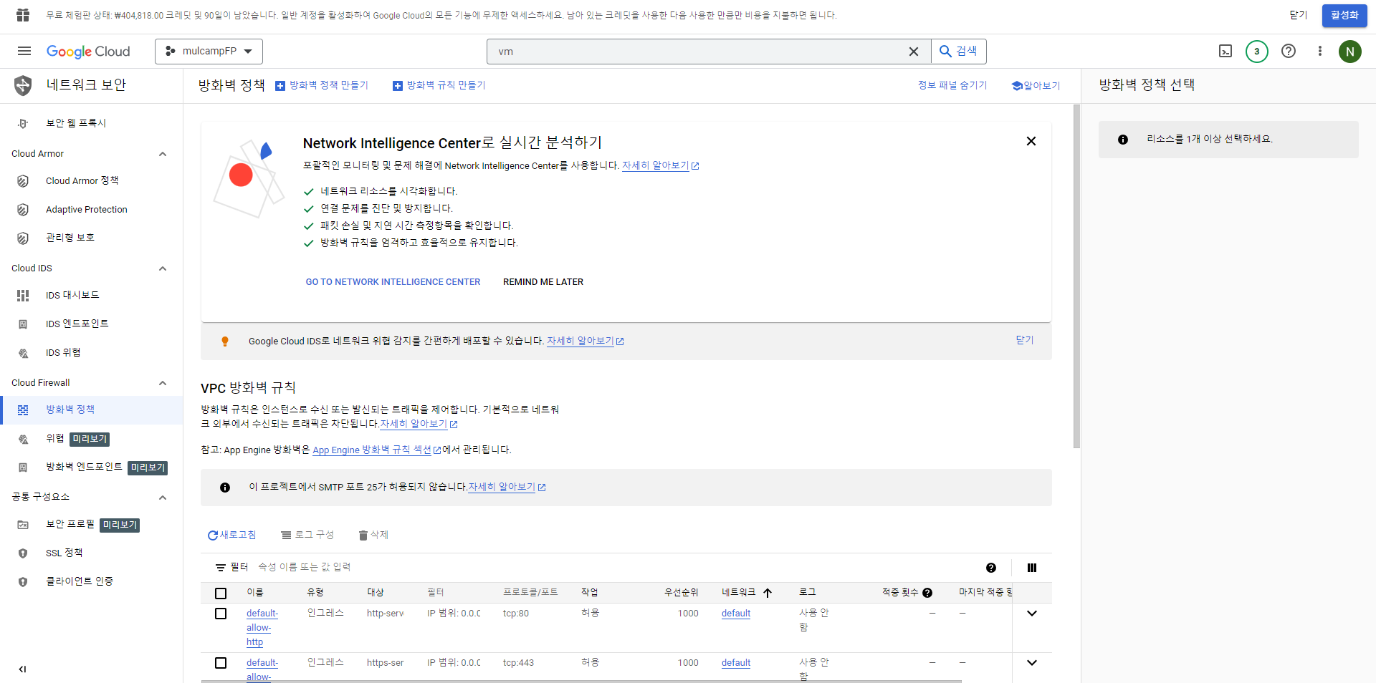Click REMIND ME LATER button
Image resolution: width=1376 pixels, height=683 pixels.
coord(543,282)
